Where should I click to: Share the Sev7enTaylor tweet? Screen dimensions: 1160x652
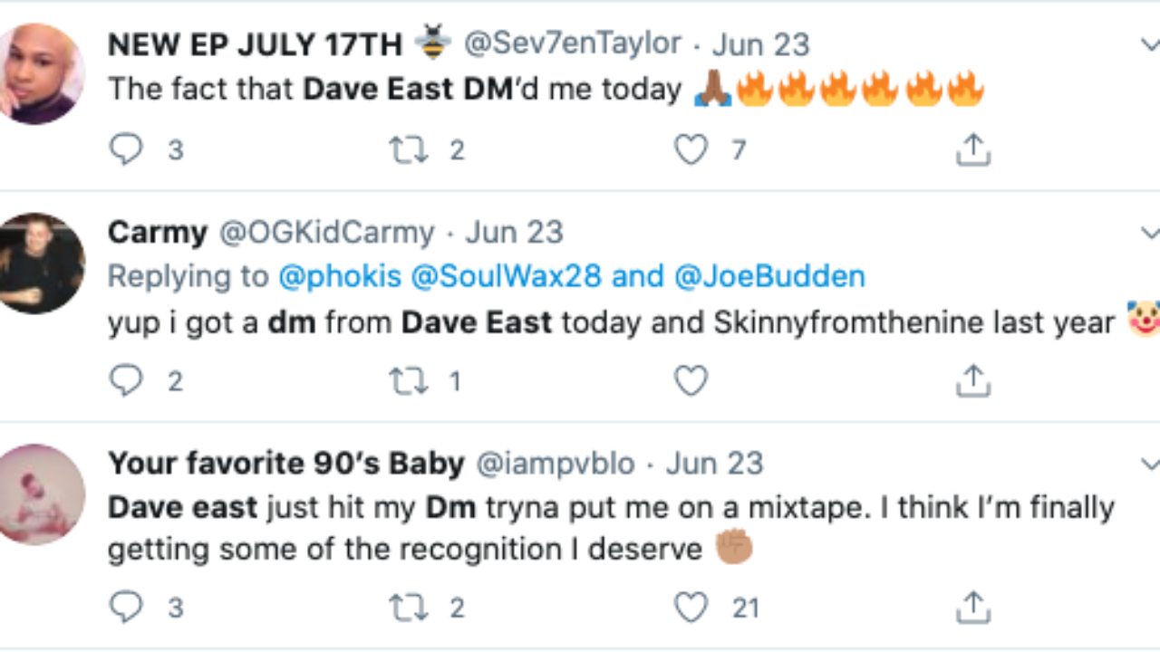tap(972, 149)
